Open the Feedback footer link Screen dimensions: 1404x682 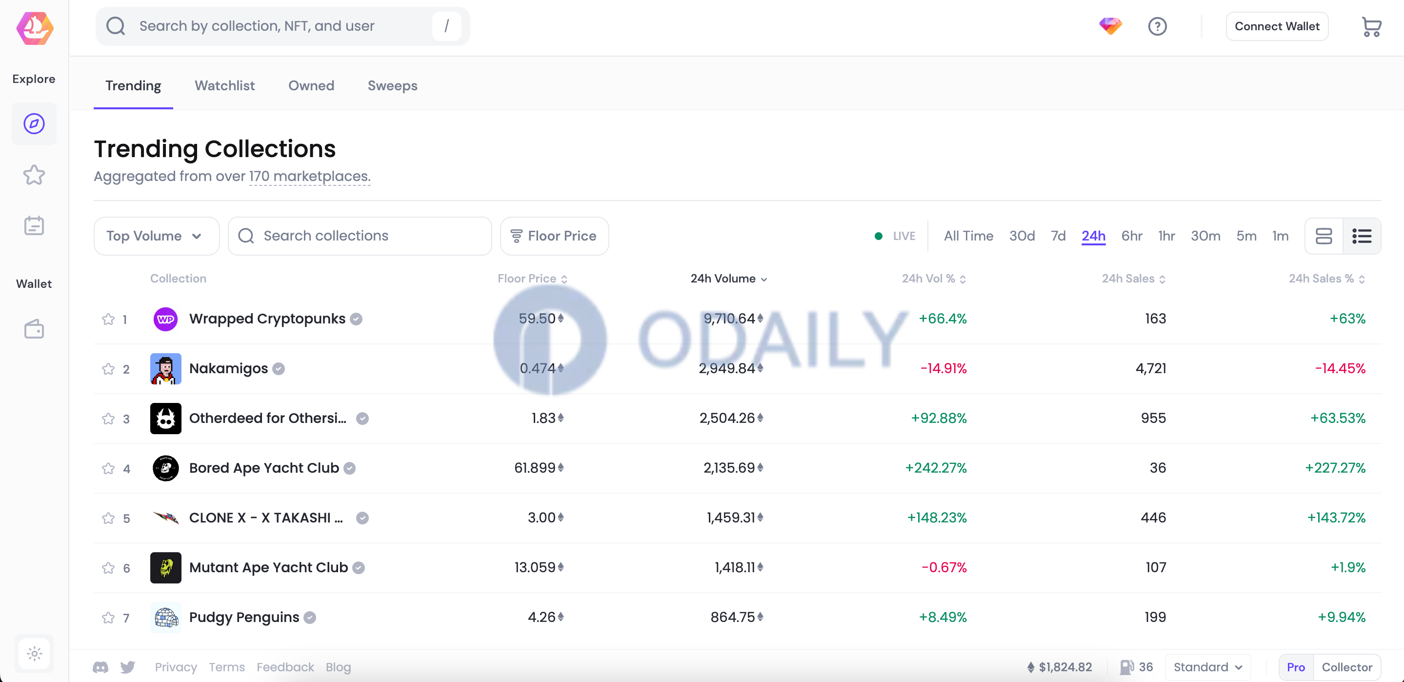point(285,667)
